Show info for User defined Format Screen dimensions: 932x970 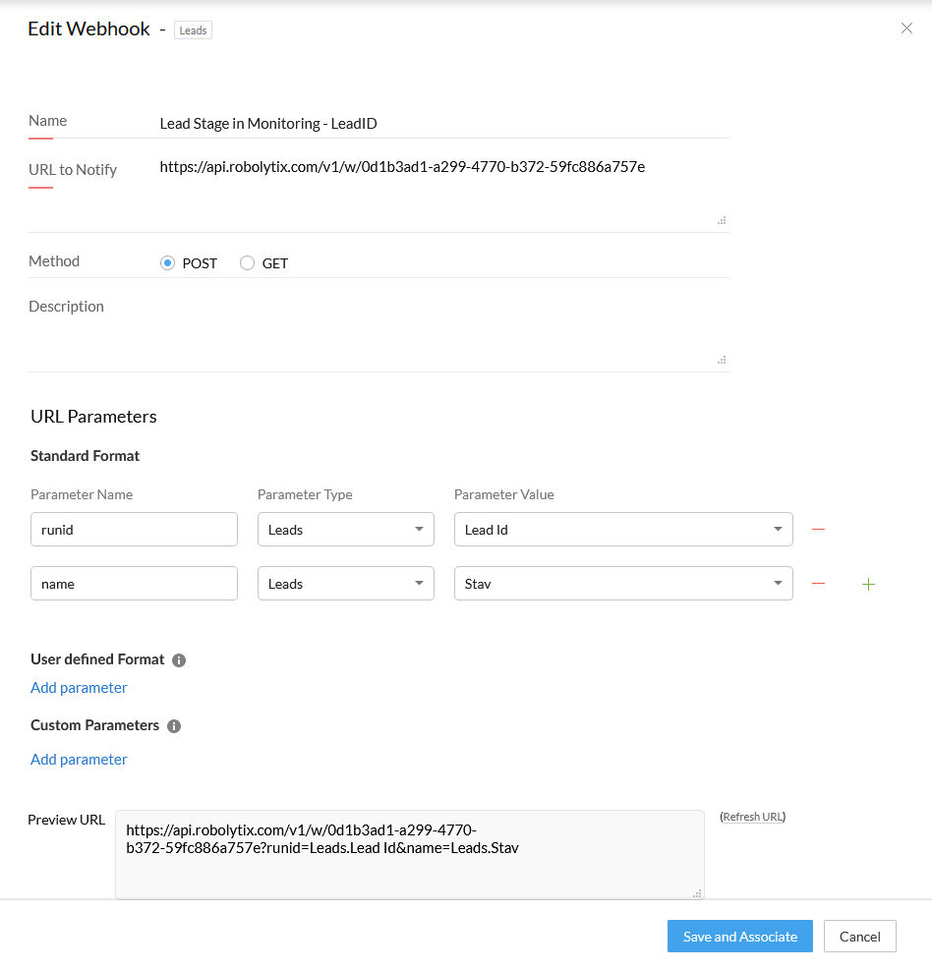[x=179, y=660]
